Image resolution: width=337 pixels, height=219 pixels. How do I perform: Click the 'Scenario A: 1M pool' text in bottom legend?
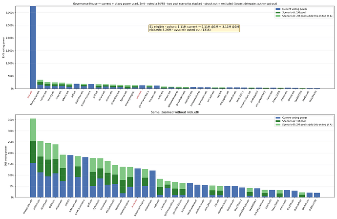click(x=294, y=121)
